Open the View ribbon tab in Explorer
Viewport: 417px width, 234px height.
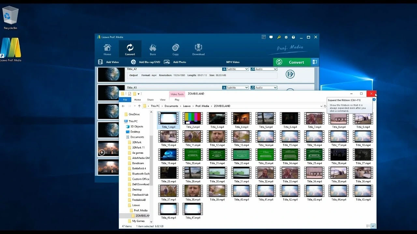[163, 100]
